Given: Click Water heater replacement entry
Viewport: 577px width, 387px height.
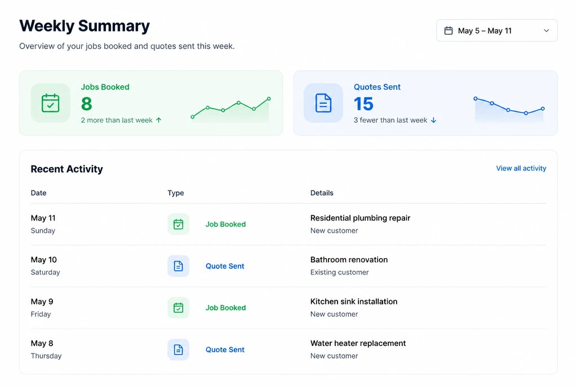Looking at the screenshot, I should pos(358,343).
